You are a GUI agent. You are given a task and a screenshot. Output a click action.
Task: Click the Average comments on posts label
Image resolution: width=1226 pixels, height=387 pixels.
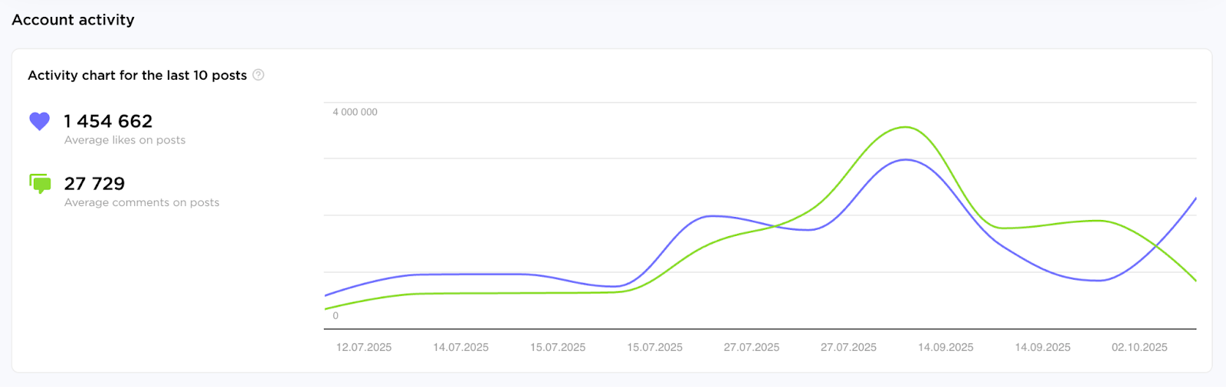tap(142, 202)
